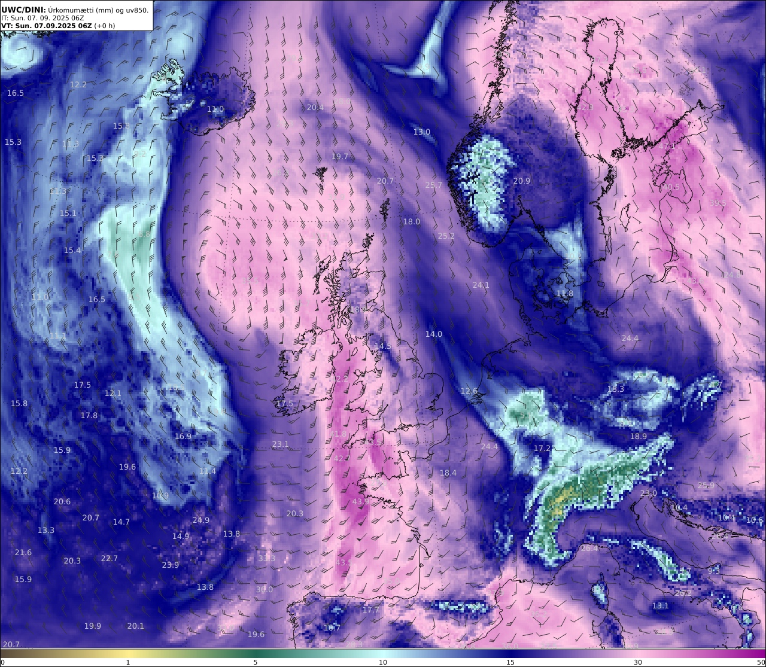
Task: Click the 13.1 value label
Action: tap(661, 606)
